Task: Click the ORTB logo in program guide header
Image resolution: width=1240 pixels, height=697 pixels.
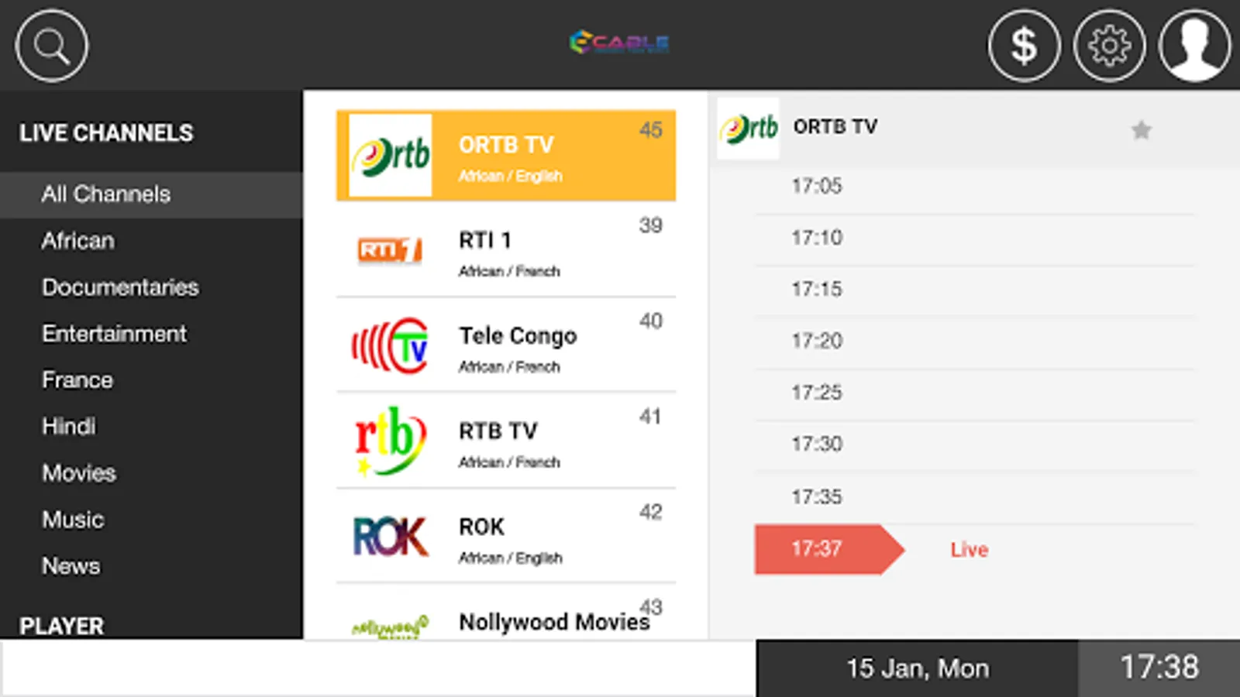Action: click(x=749, y=129)
